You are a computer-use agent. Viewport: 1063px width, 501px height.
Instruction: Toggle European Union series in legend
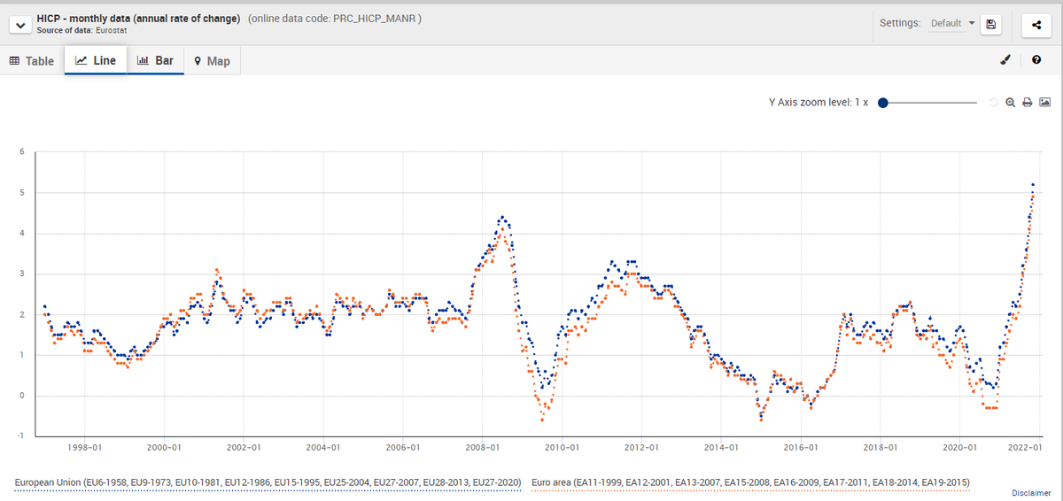(x=269, y=482)
